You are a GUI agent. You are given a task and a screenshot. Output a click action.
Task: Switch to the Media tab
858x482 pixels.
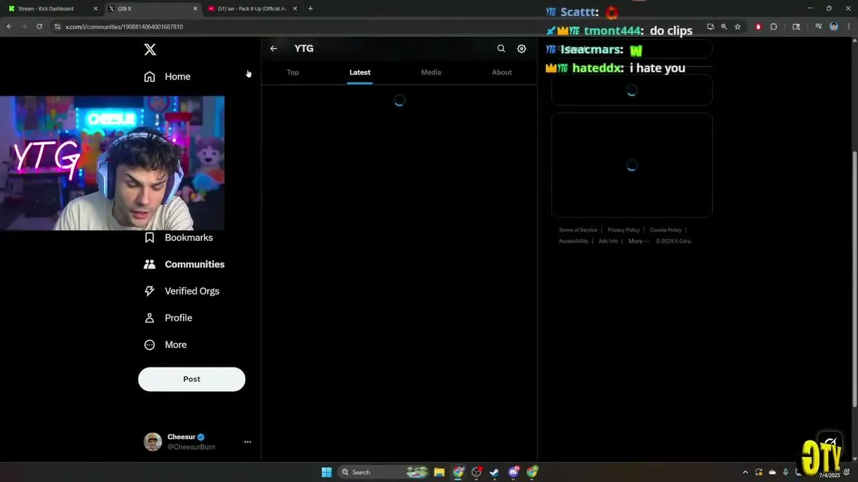coord(431,72)
